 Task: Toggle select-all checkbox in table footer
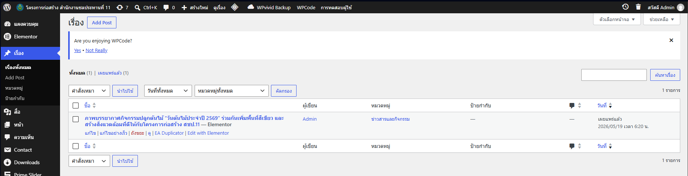76,146
